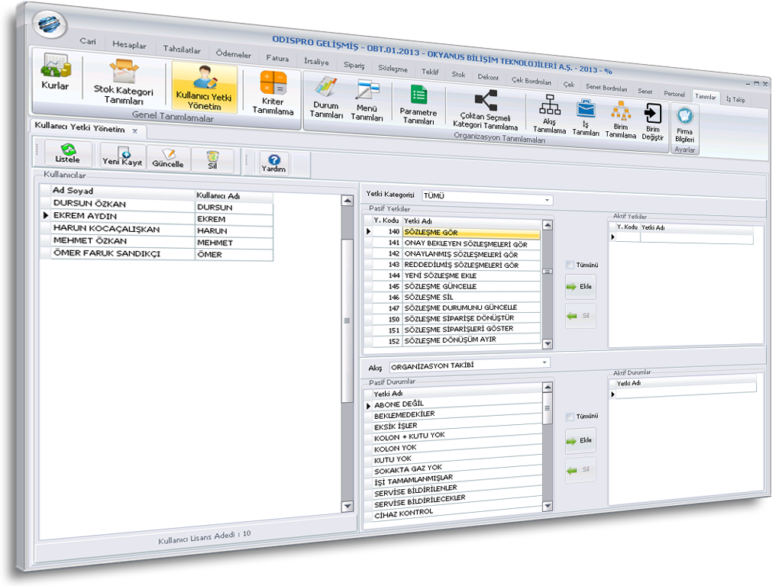This screenshot has width=782, height=586.
Task: Tick Tümünü checkbox beside Pasif Durumlar list
Action: click(x=570, y=417)
